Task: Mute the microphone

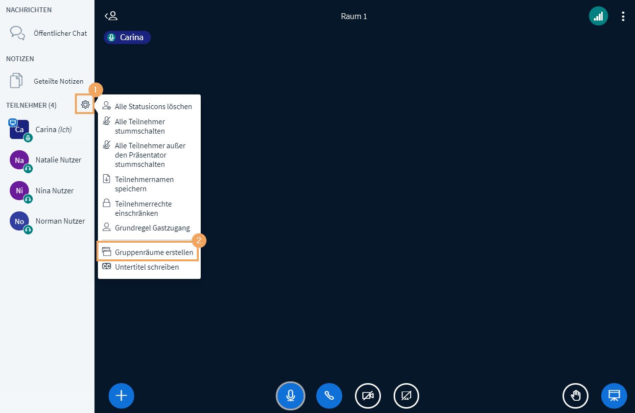Action: (x=290, y=396)
